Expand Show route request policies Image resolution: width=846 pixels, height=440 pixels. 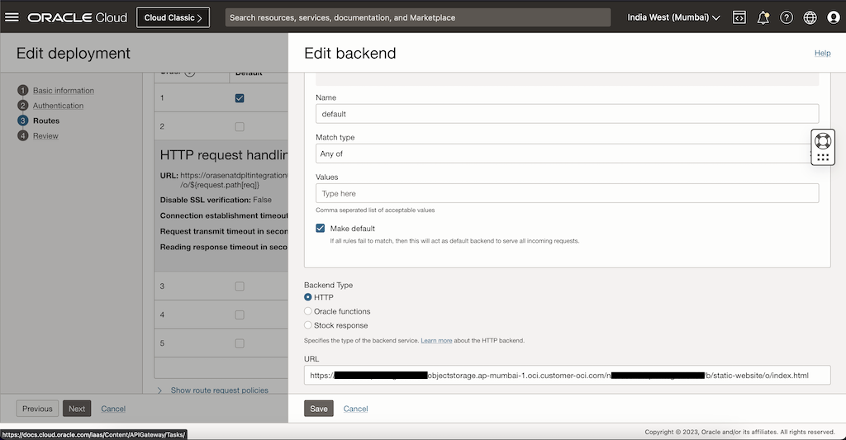219,390
